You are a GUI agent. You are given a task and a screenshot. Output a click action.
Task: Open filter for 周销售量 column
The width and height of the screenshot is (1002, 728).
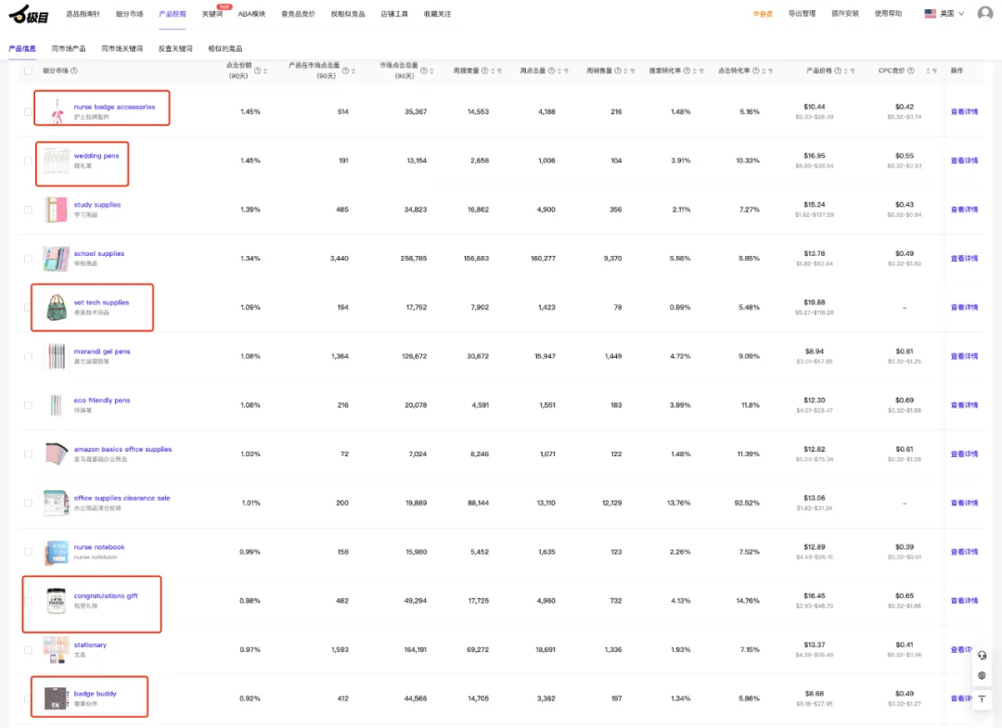pos(633,70)
